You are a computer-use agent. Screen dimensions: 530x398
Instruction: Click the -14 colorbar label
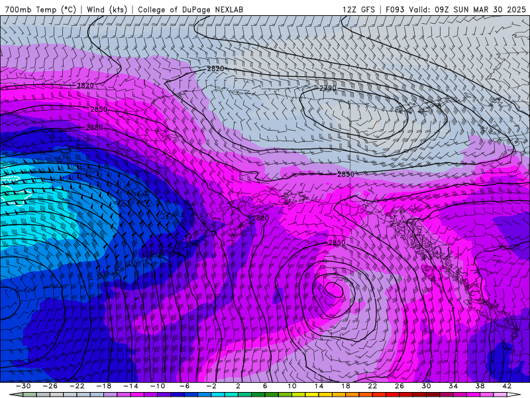[x=131, y=386]
